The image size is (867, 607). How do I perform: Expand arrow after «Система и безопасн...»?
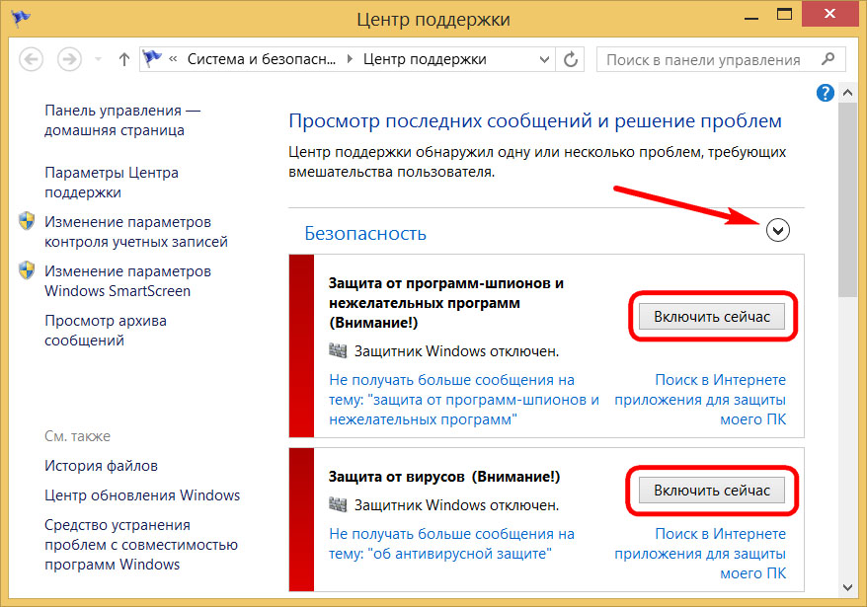pos(350,59)
